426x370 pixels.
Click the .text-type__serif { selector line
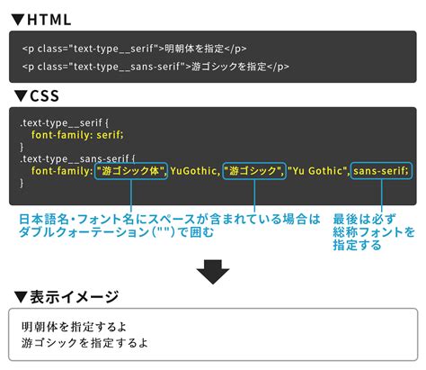[65, 122]
